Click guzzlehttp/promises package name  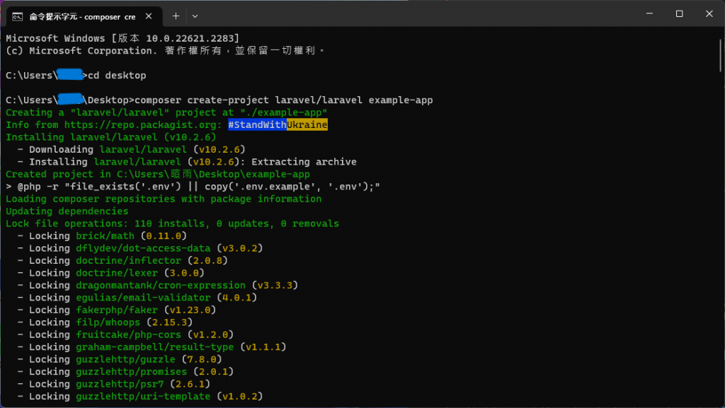coord(131,372)
